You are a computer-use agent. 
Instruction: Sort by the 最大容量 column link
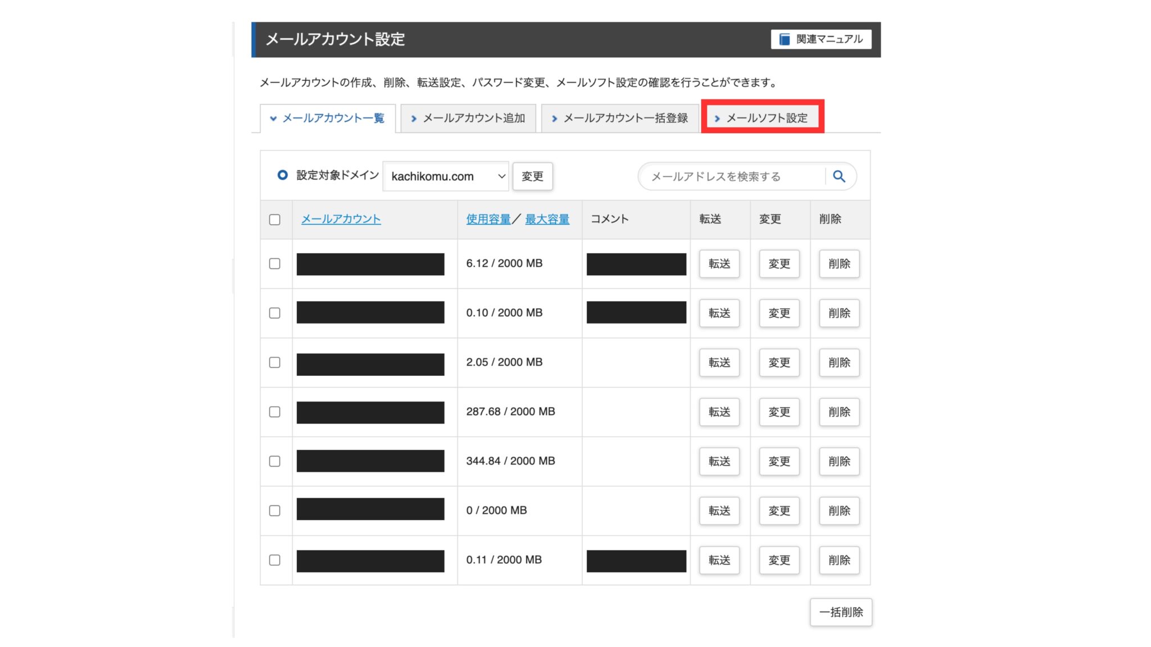pos(547,219)
